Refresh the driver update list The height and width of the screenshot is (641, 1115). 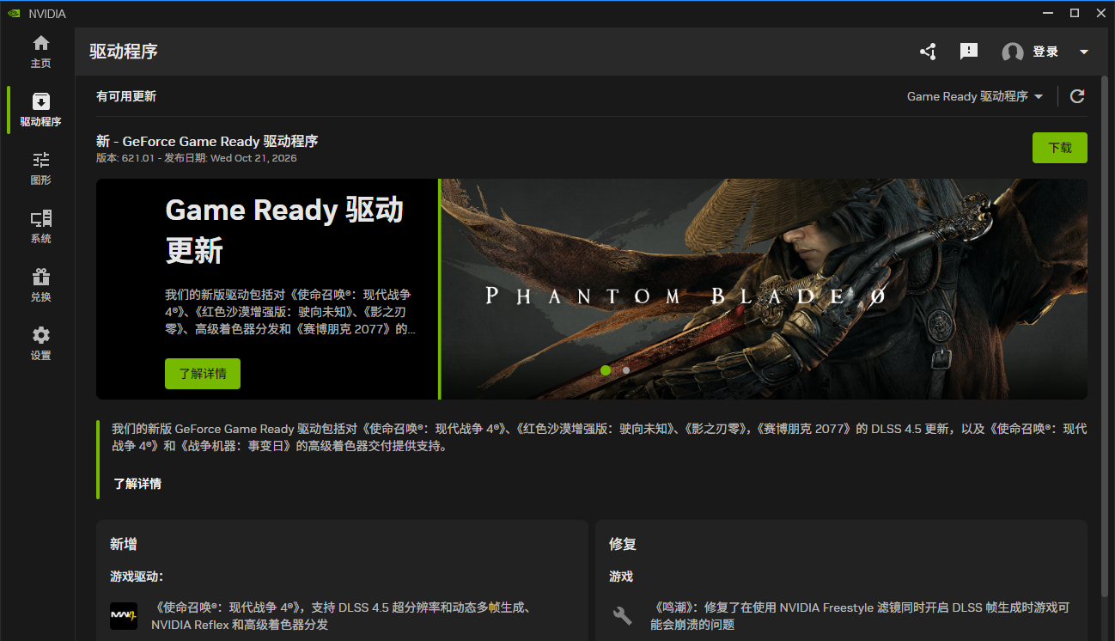[x=1077, y=96]
